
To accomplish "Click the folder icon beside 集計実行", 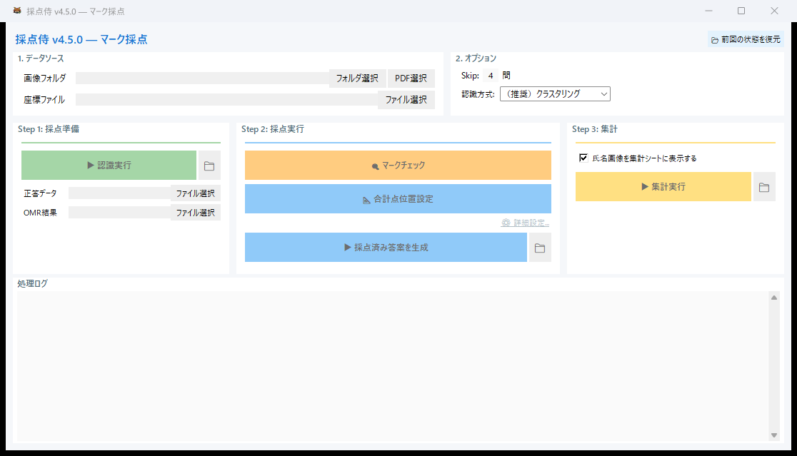I will point(764,186).
